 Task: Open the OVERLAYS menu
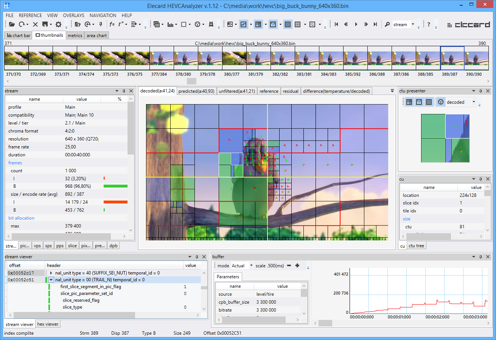pos(74,15)
